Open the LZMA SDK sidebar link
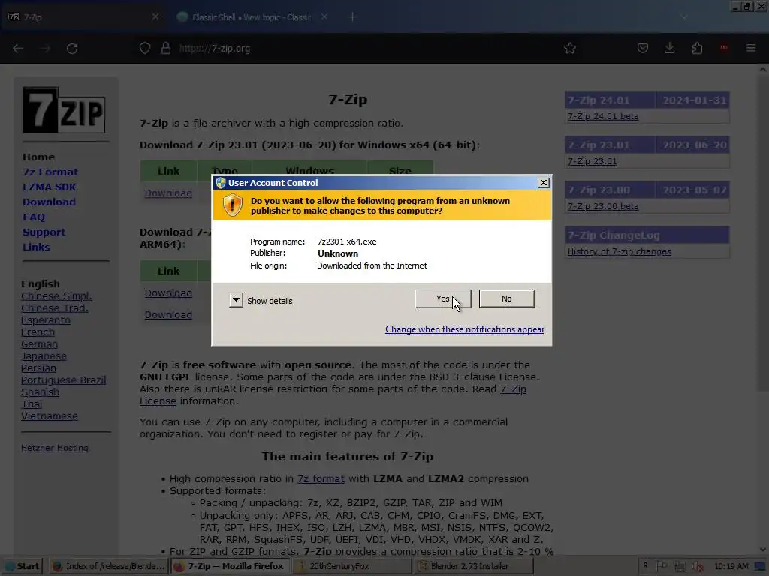The width and height of the screenshot is (769, 576). click(x=49, y=187)
